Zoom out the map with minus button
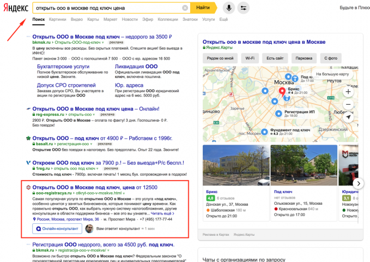370x262 pixels. pyautogui.click(x=348, y=104)
